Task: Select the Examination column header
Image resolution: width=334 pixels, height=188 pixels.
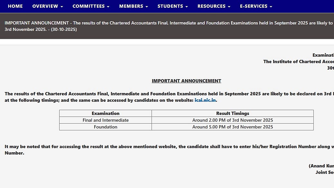Action: [x=106, y=113]
